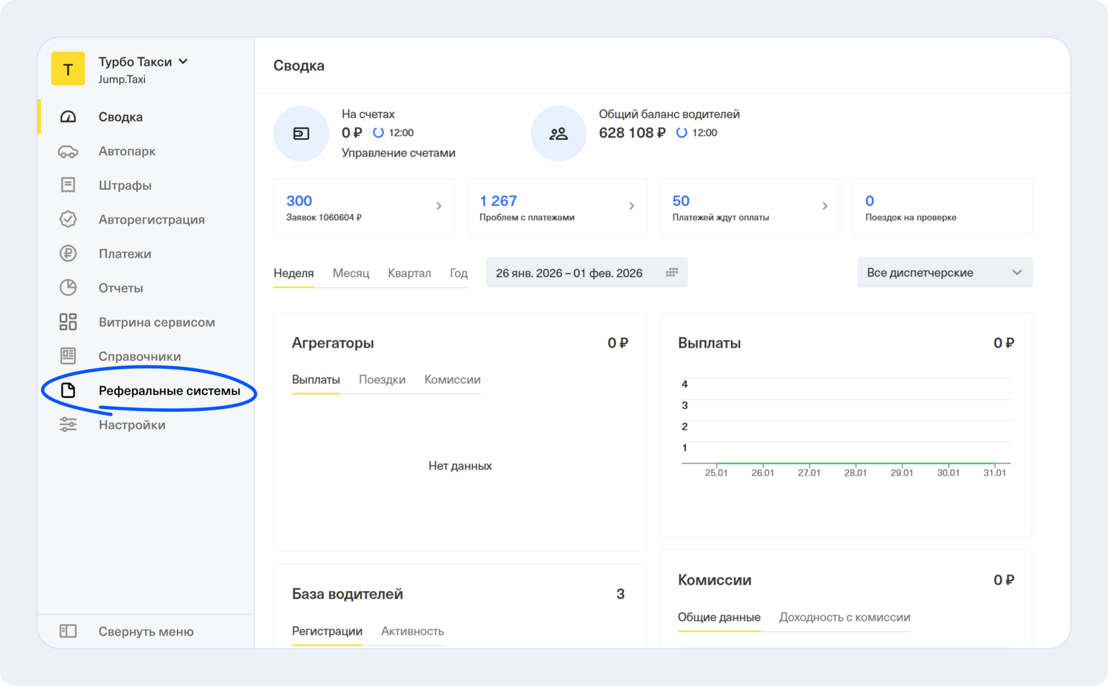Open the 1 267 Проблем с платежами card
The height and width of the screenshot is (686, 1108).
(556, 206)
